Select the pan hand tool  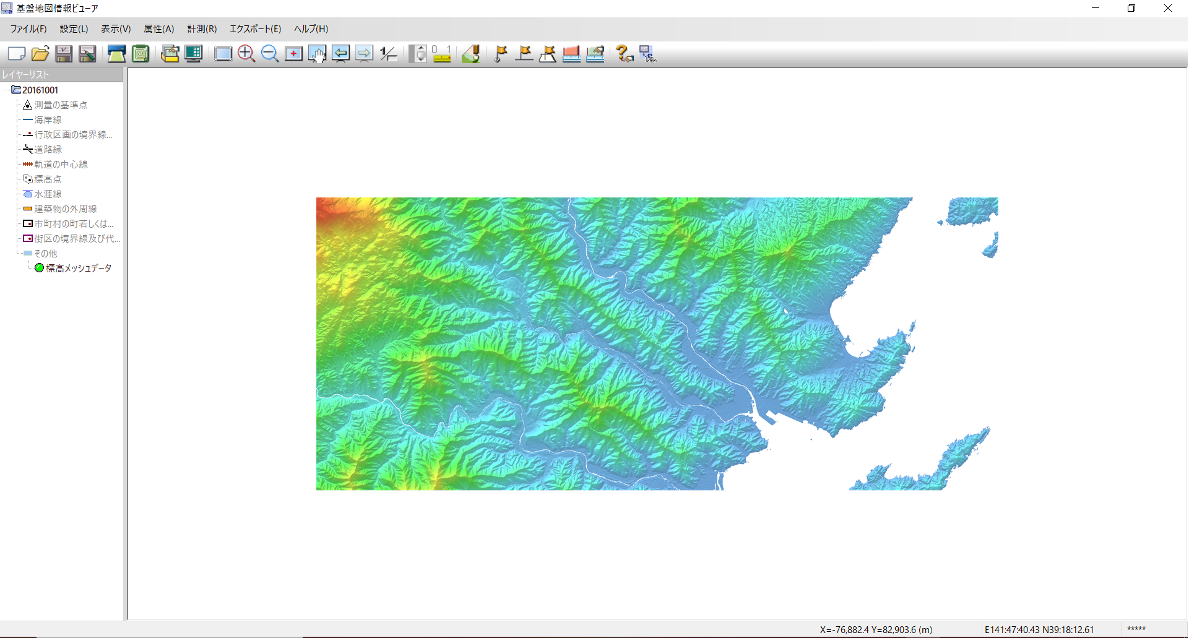317,54
